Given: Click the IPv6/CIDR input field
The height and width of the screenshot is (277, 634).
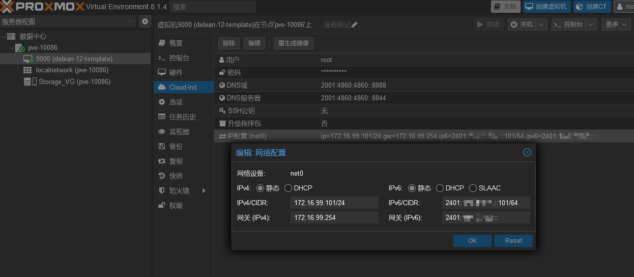Looking at the screenshot, I should (x=486, y=203).
